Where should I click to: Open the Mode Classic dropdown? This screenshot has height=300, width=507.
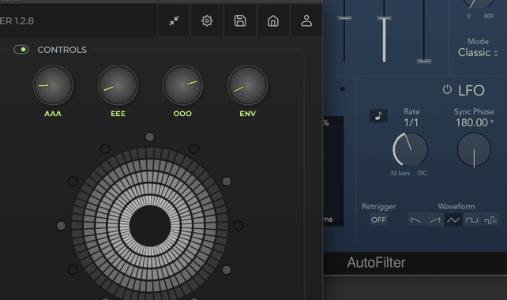[x=478, y=52]
